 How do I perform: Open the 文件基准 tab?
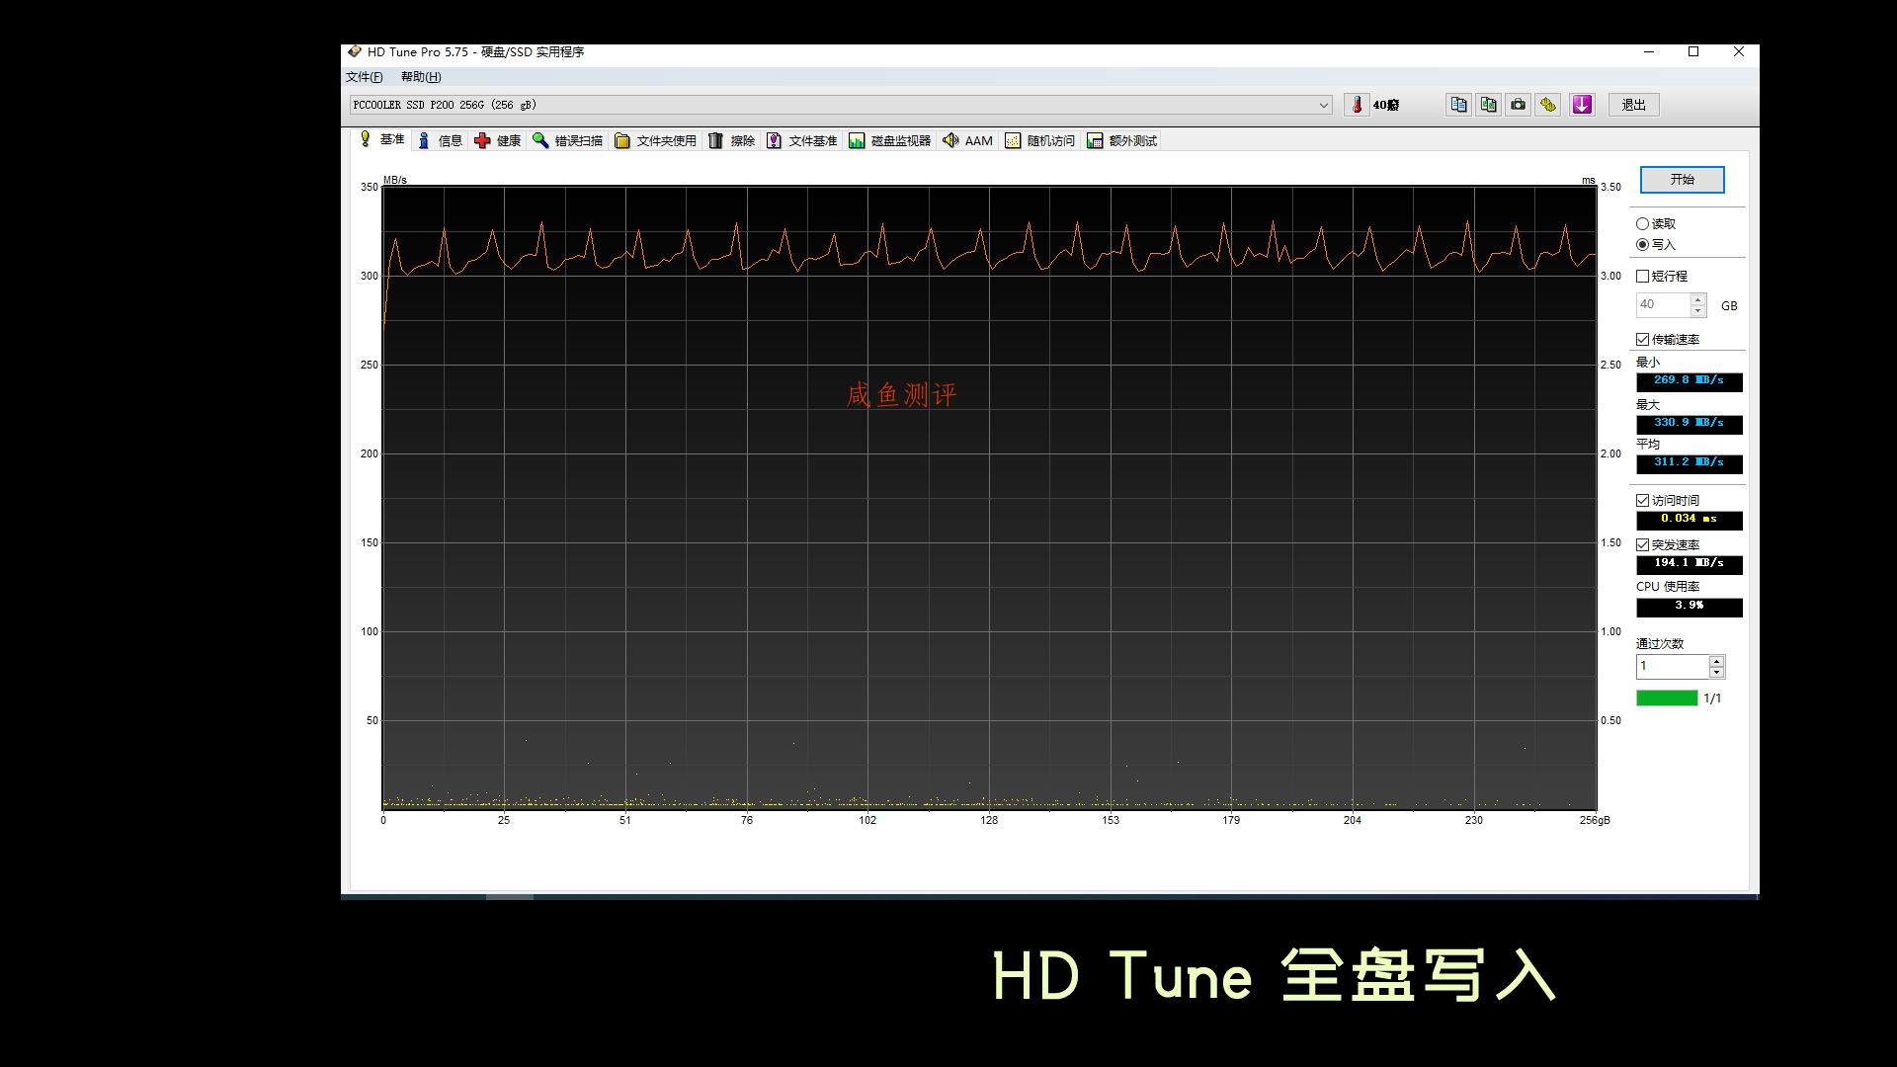pyautogui.click(x=802, y=141)
